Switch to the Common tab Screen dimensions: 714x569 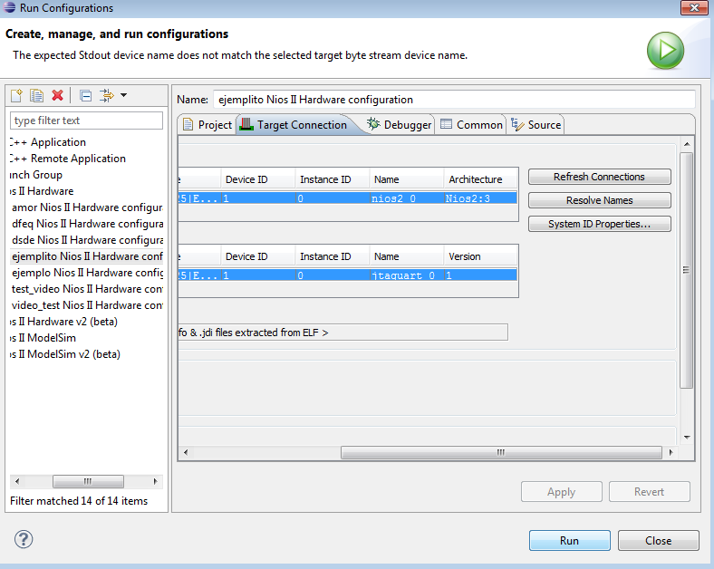pyautogui.click(x=471, y=125)
